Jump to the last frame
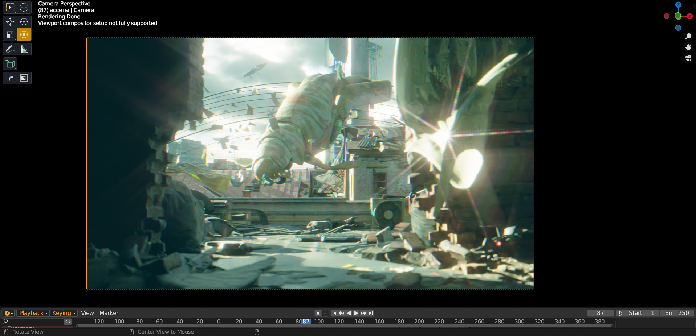 (x=371, y=313)
